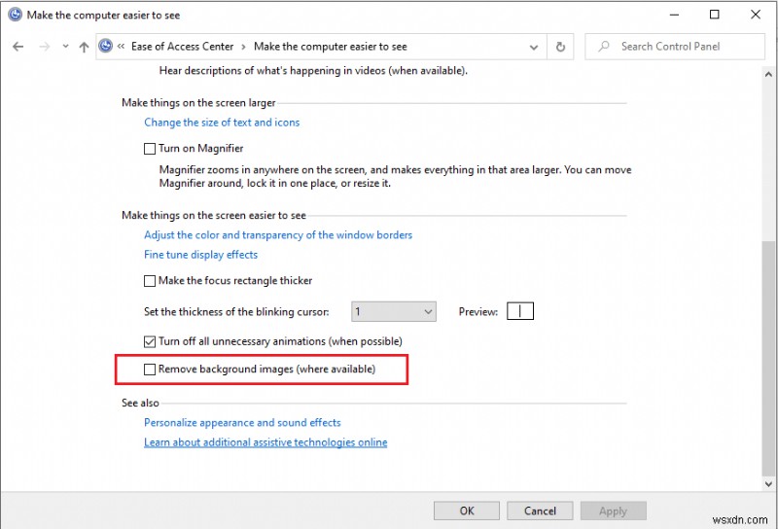The width and height of the screenshot is (778, 529).
Task: Go up one level with Up arrow
Action: click(x=84, y=47)
